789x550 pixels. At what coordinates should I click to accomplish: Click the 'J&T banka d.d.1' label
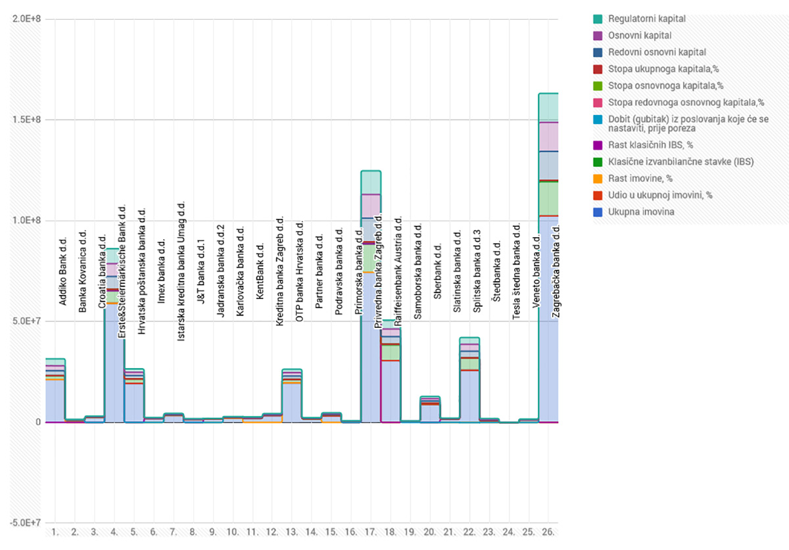coord(201,272)
